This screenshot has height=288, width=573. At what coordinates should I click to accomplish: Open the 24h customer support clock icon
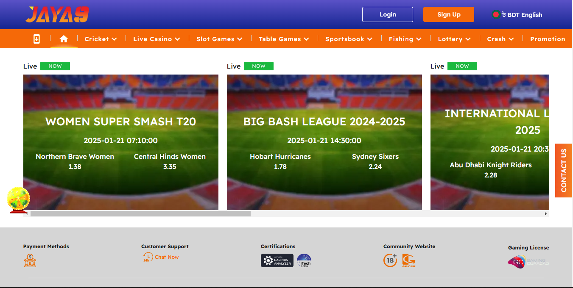coord(148,257)
